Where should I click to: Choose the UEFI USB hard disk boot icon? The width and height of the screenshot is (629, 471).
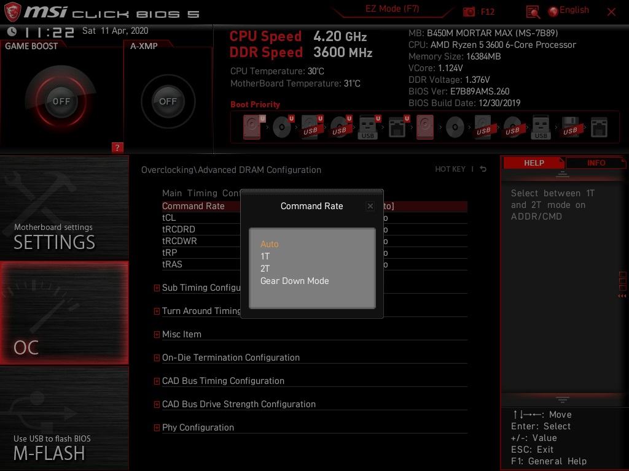[x=311, y=127]
